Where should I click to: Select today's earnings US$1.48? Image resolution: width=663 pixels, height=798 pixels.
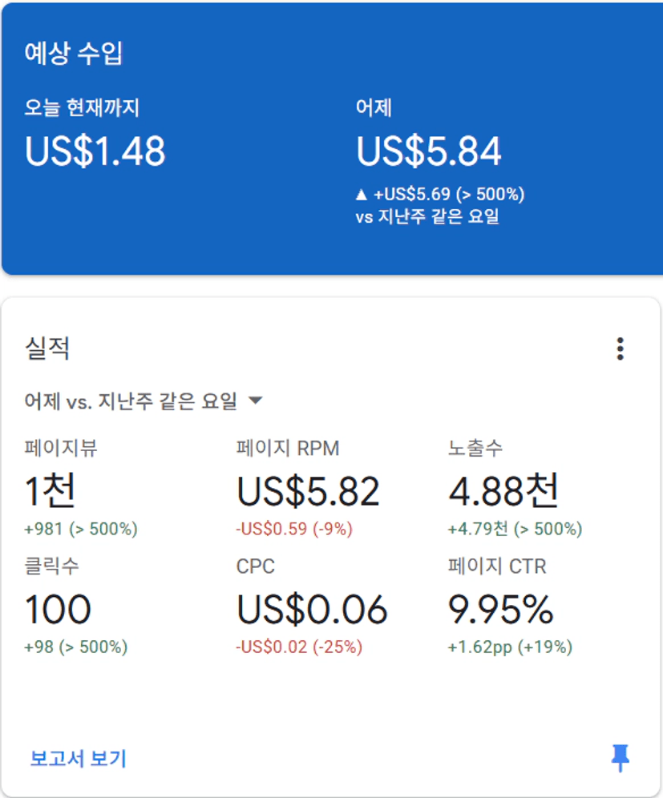click(x=95, y=151)
